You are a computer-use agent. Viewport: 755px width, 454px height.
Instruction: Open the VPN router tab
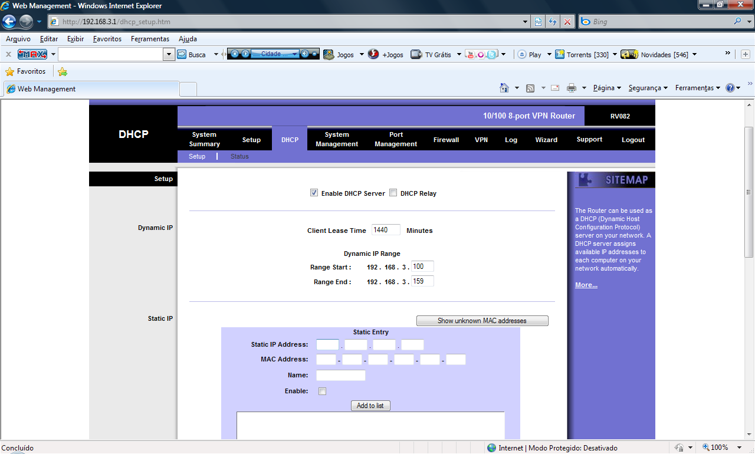[481, 140]
